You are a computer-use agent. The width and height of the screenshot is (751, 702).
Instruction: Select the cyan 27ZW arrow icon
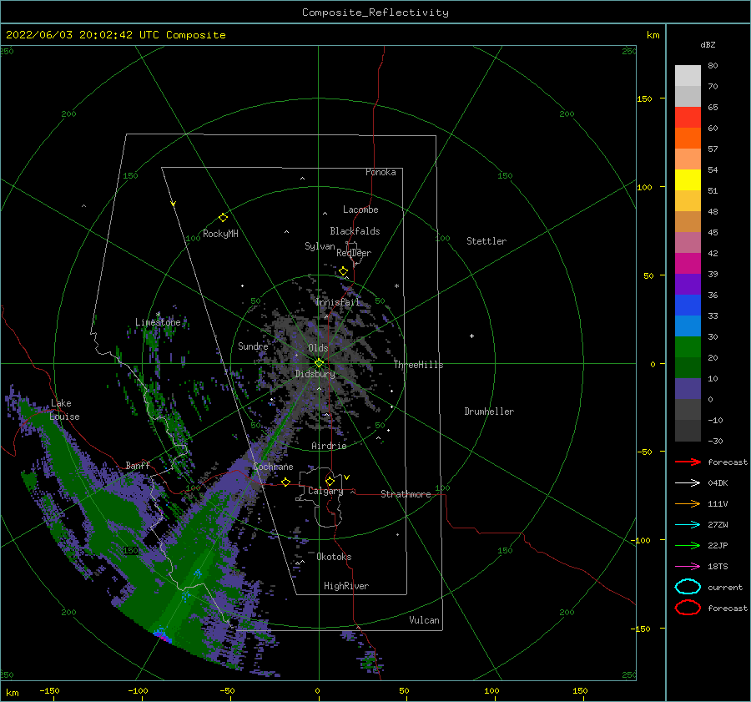688,525
